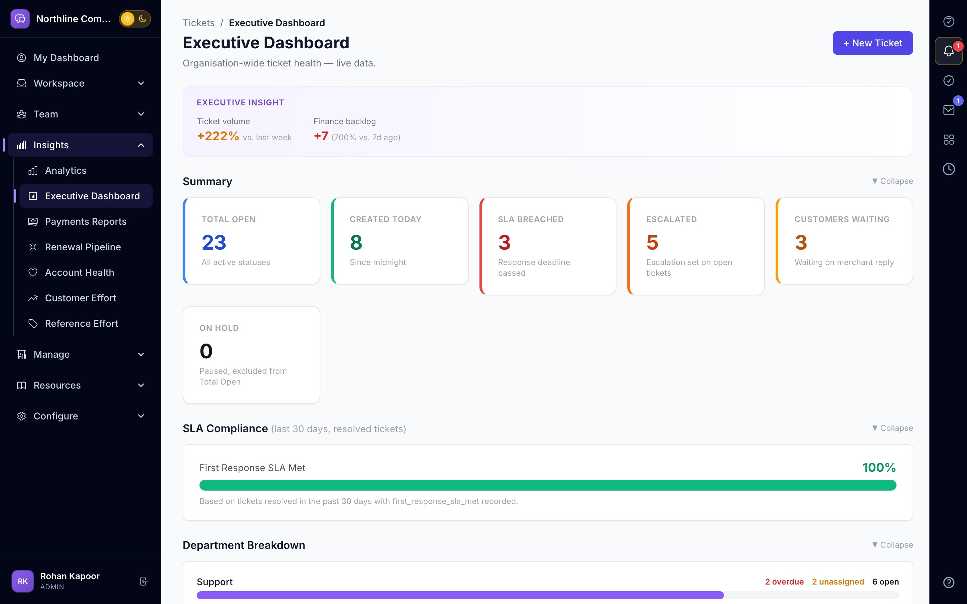Screen dimensions: 967x604
Task: Switch to dark mode moon icon
Action: pos(143,19)
